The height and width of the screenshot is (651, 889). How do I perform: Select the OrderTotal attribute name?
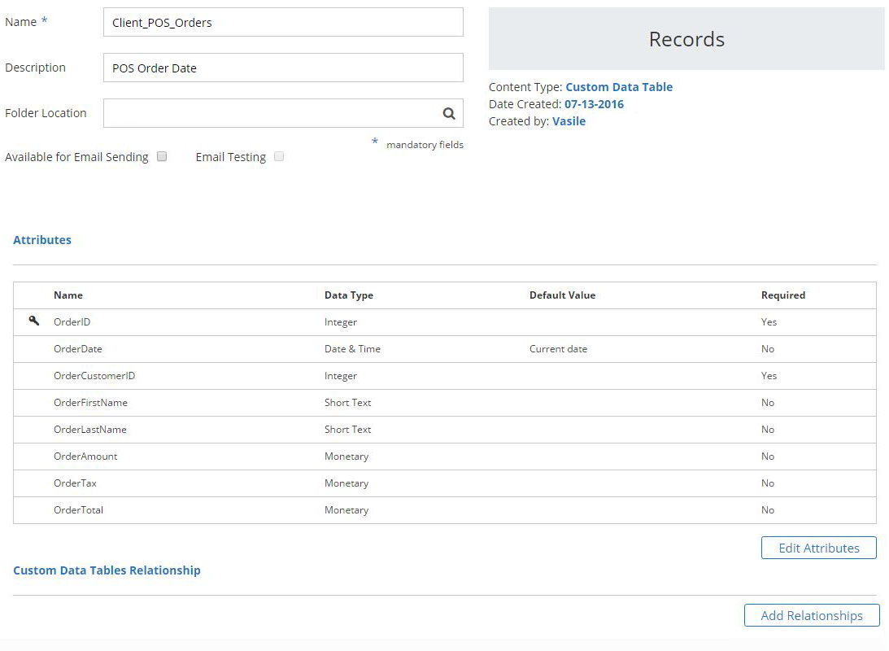(x=78, y=509)
